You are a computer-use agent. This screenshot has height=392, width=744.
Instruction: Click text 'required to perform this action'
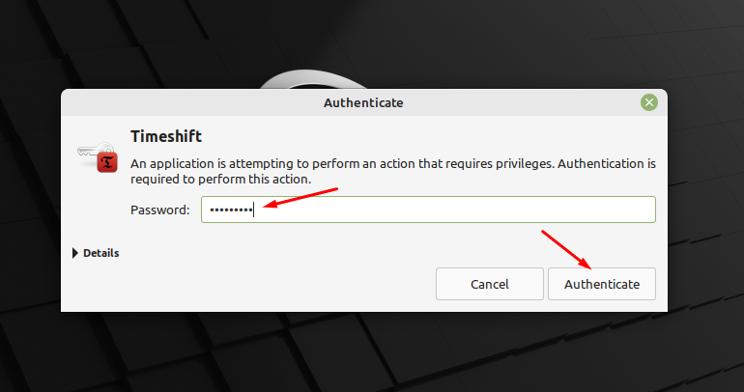pos(220,180)
